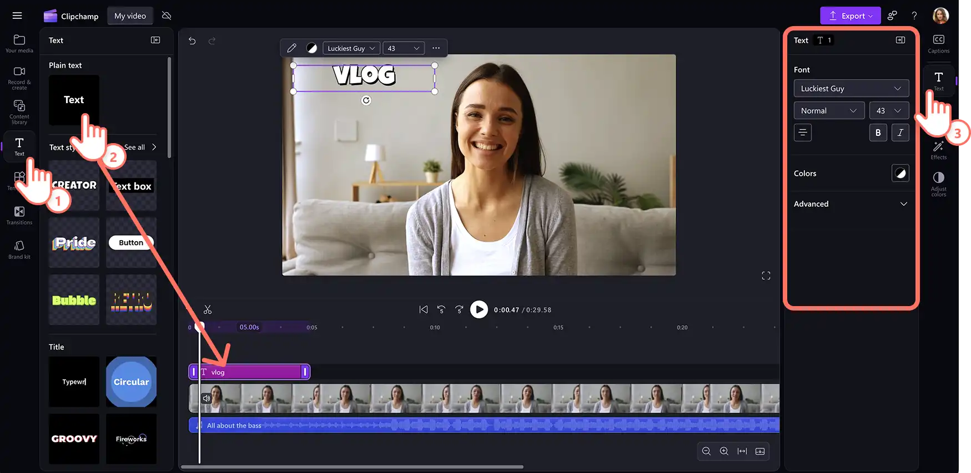Open the help question mark icon
Screen dimensions: 971x473
point(914,16)
